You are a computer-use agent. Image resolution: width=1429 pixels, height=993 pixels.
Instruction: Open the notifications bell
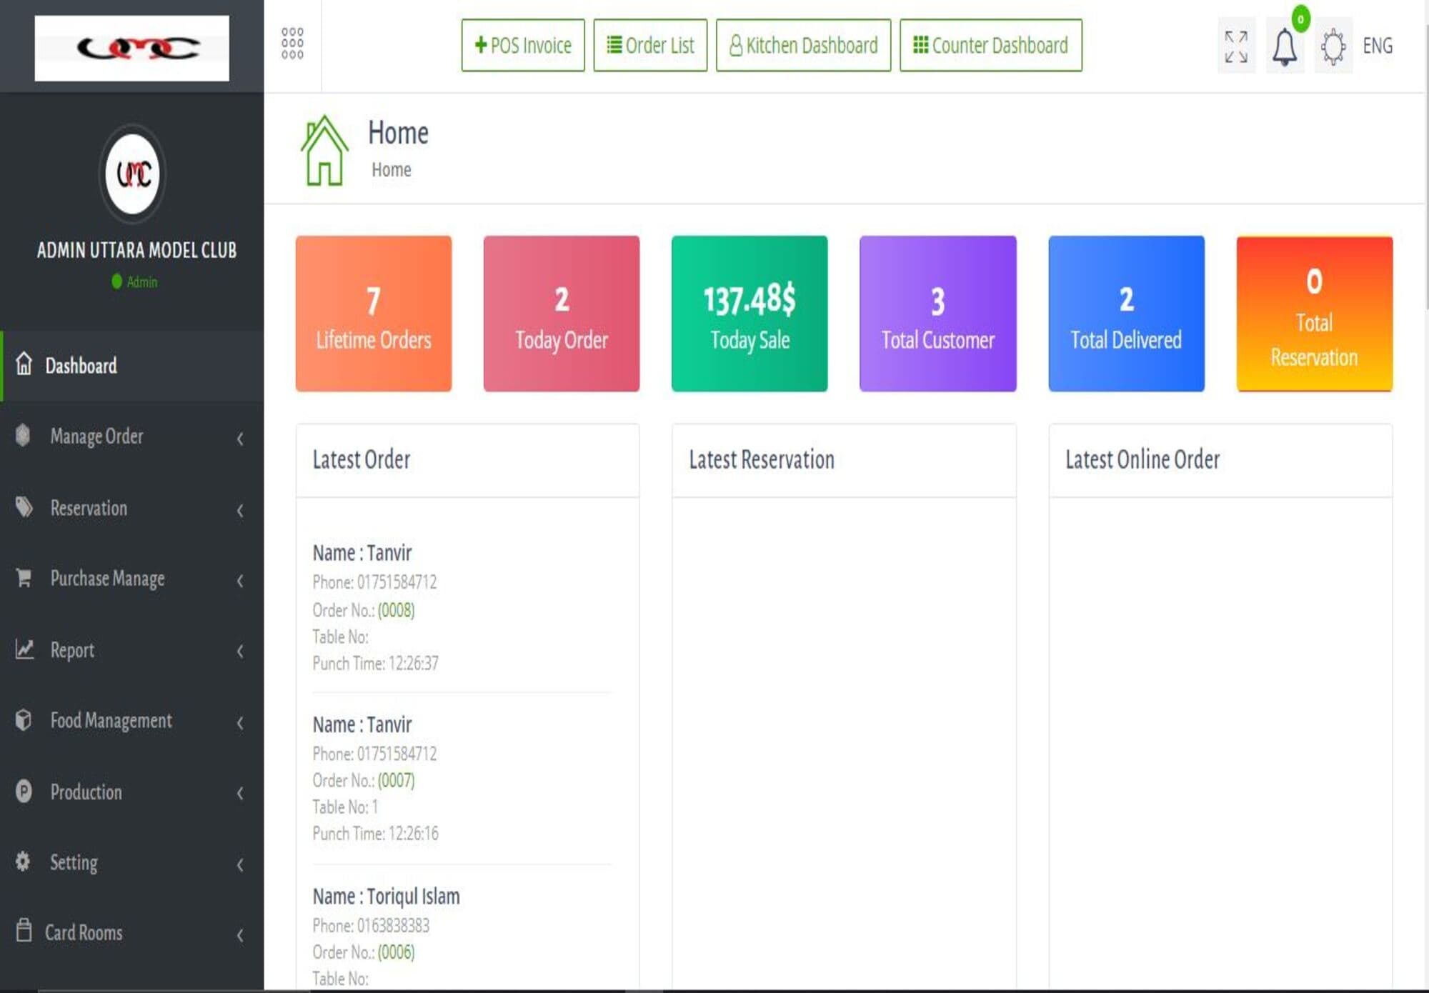(x=1284, y=47)
